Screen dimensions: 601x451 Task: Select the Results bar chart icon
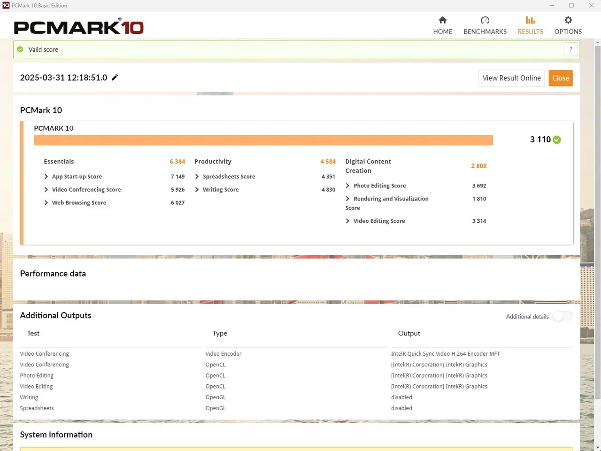tap(530, 20)
